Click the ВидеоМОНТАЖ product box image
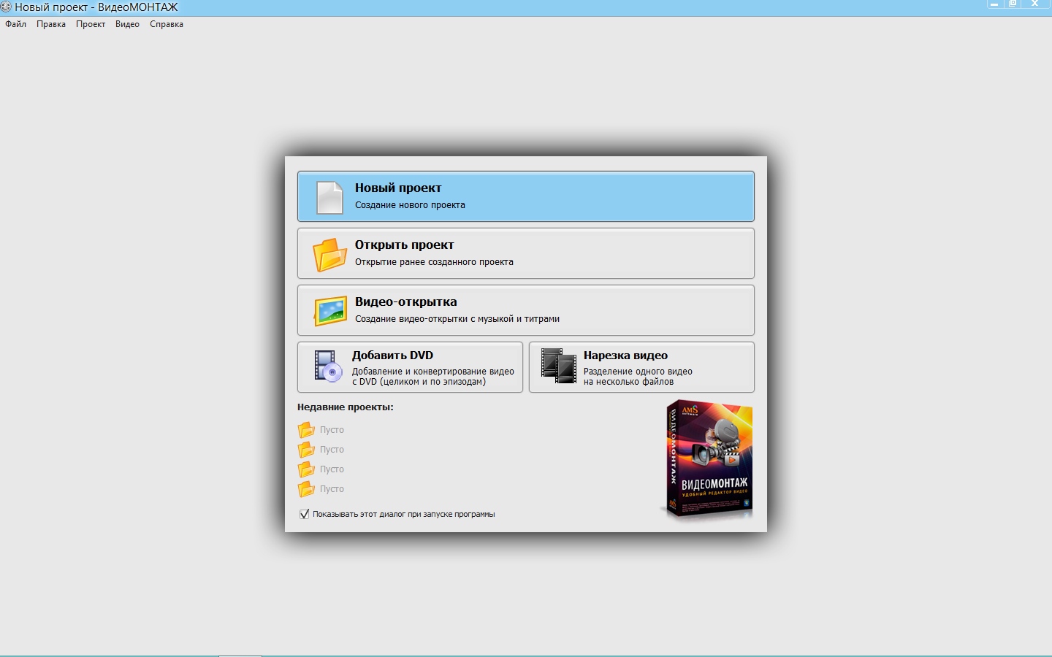Image resolution: width=1052 pixels, height=657 pixels. tap(707, 459)
